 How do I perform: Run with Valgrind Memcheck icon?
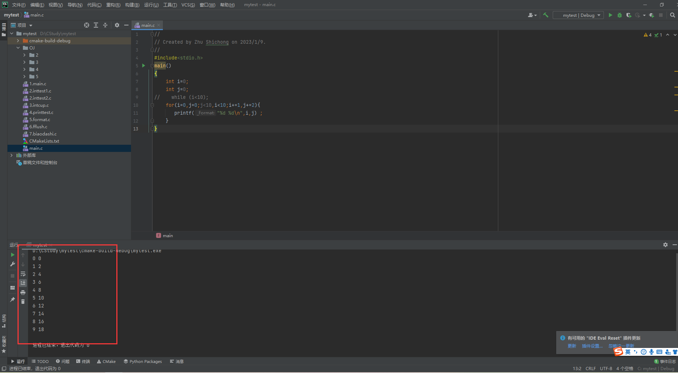click(x=652, y=15)
